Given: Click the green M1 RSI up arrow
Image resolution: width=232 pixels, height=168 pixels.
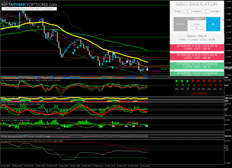Looking at the screenshot, I should 176,81.
